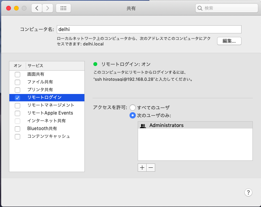Toggle the Bluetooth共有 checkbox
Viewport: 261px width, 207px height.
pos(17,129)
